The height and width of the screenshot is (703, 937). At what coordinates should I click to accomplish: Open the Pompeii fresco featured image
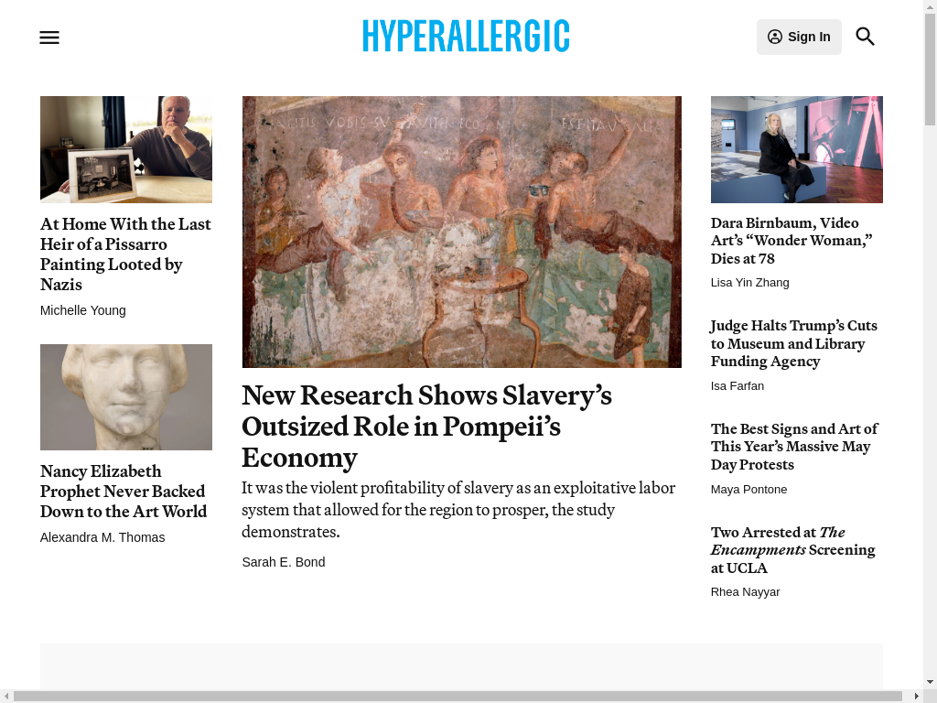click(461, 232)
